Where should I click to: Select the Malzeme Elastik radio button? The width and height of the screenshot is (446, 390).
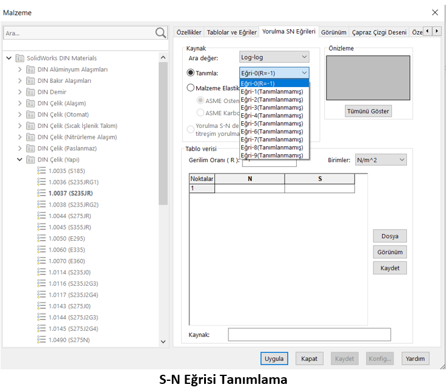tap(191, 88)
